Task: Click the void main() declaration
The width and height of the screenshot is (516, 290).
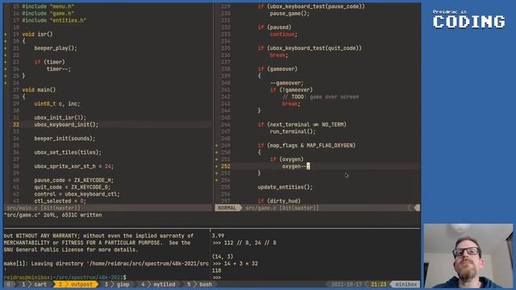Action: [x=39, y=89]
